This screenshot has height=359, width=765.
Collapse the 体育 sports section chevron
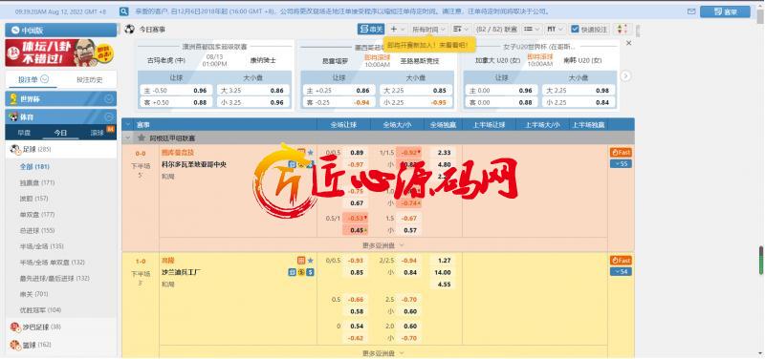click(x=109, y=116)
